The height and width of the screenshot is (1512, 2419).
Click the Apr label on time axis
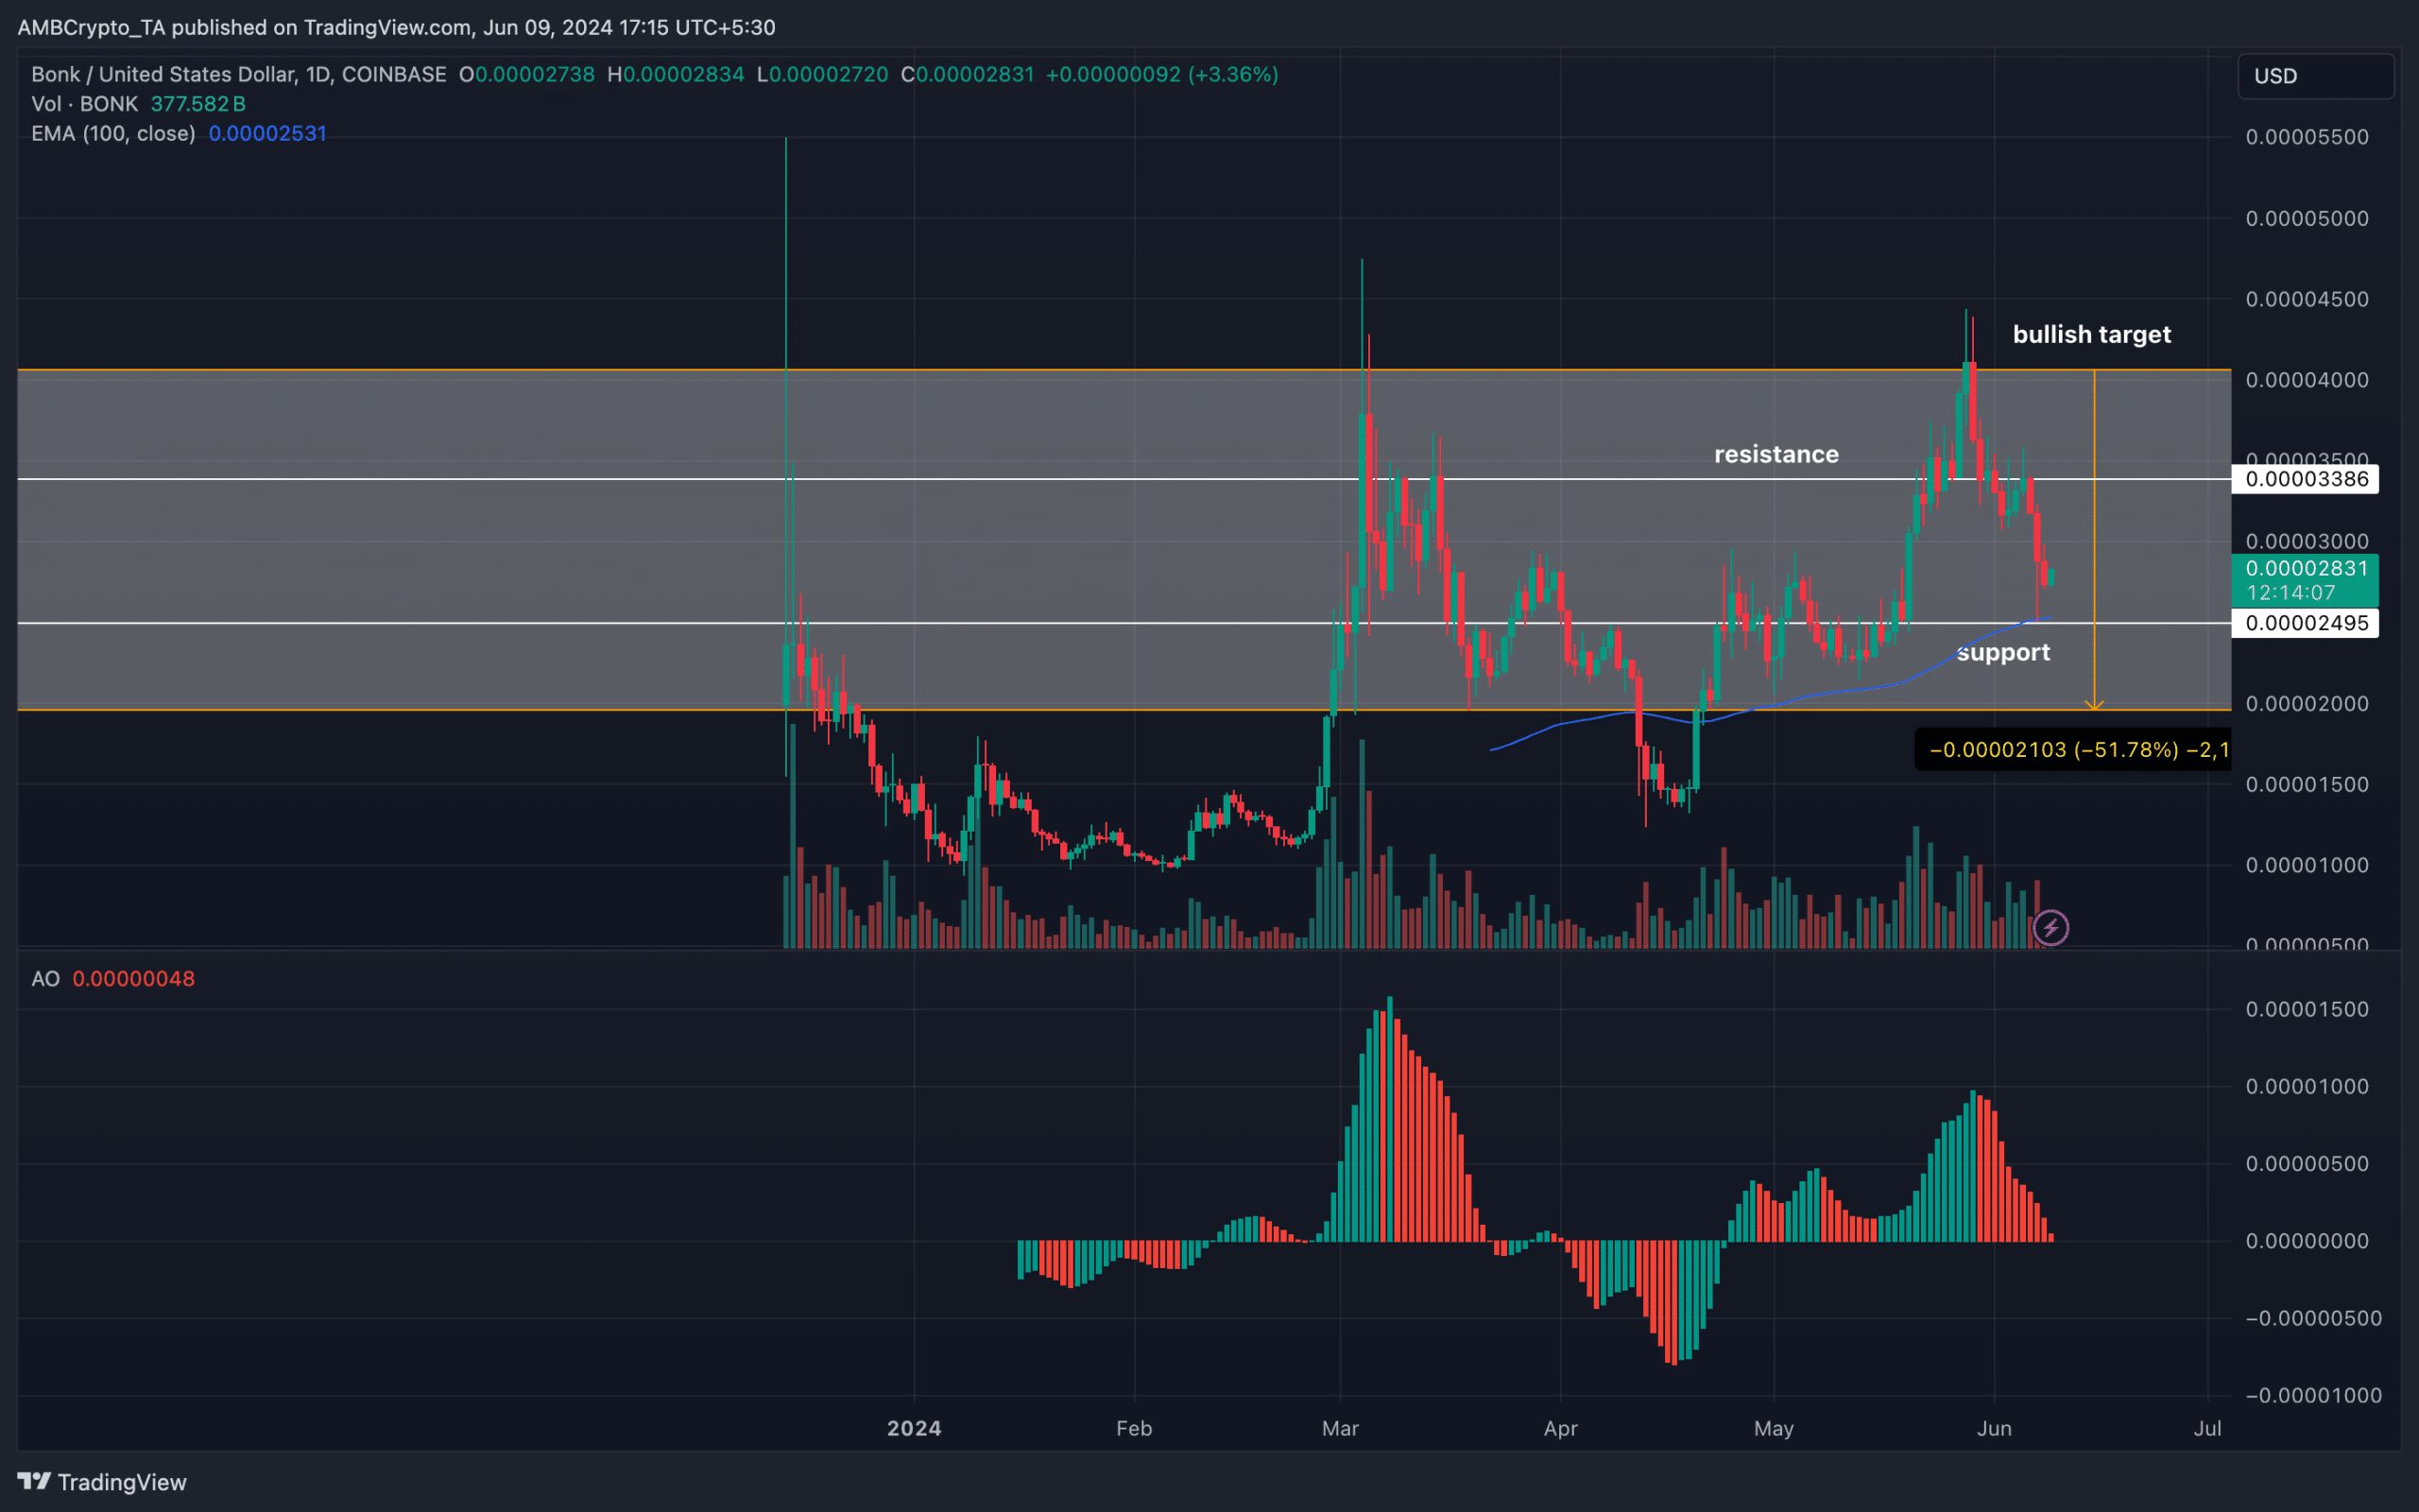pyautogui.click(x=1559, y=1428)
